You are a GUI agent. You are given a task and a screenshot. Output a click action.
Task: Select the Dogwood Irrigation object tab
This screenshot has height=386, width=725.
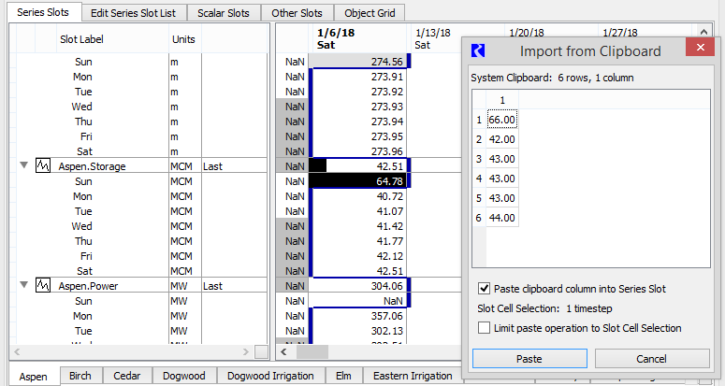point(270,376)
